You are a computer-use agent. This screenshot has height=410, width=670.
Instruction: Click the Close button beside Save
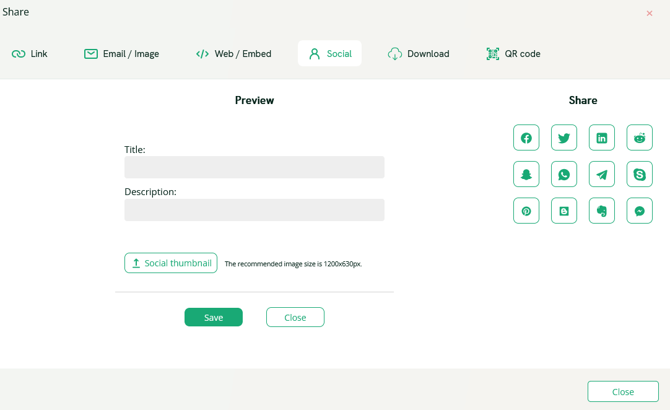pos(295,317)
